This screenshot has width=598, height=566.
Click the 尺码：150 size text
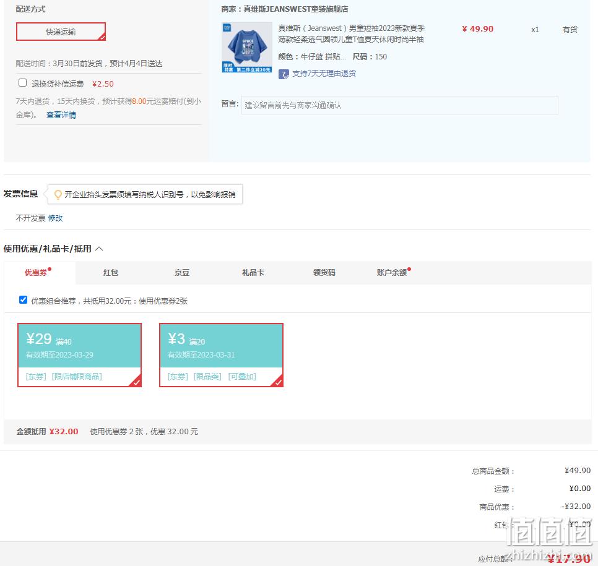click(370, 57)
